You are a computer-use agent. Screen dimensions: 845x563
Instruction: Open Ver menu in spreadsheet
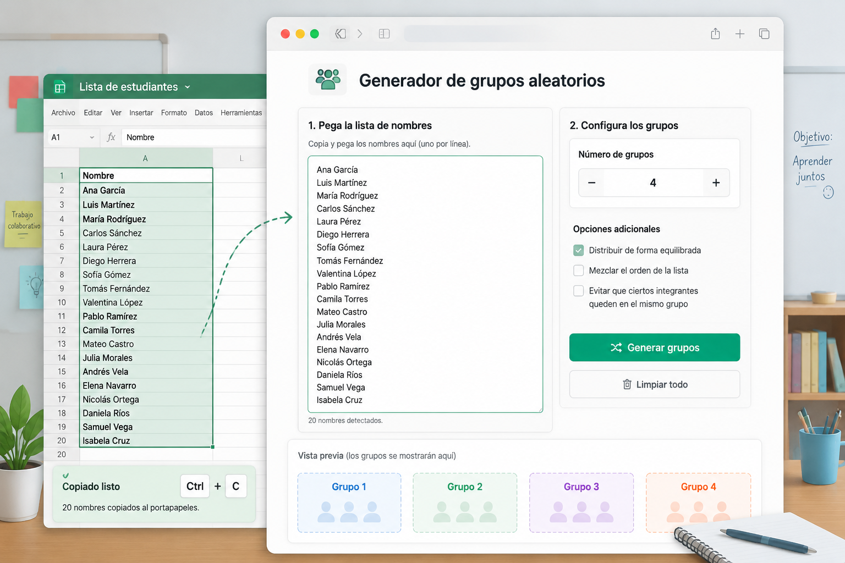[x=116, y=113]
